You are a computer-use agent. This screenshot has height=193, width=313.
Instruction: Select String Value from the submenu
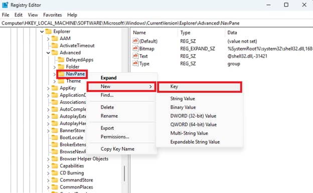pos(200,99)
